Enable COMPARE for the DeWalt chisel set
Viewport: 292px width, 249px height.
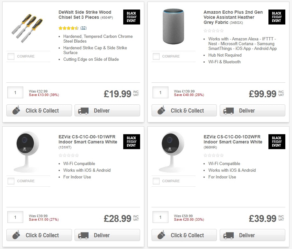pos(11,56)
